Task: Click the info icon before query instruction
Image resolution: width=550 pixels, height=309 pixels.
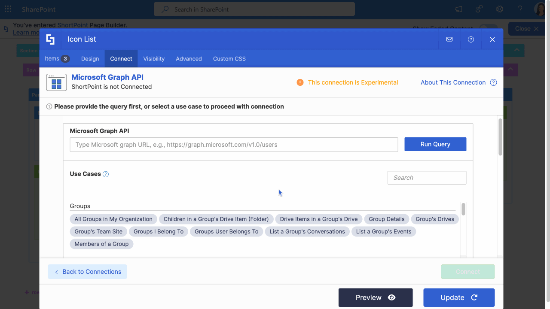Action: (x=49, y=106)
